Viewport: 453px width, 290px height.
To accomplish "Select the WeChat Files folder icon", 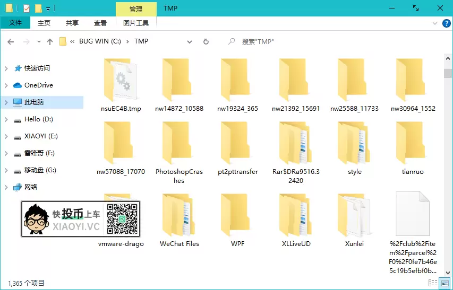I will pyautogui.click(x=179, y=215).
